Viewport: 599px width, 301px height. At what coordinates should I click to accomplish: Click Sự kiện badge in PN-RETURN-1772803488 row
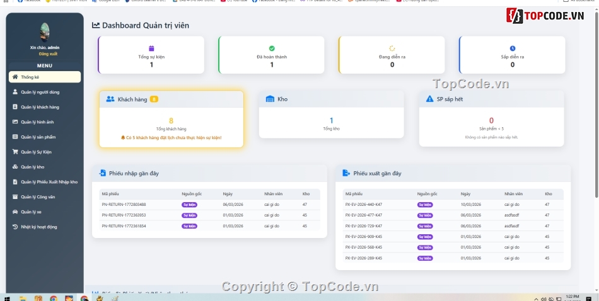point(190,205)
